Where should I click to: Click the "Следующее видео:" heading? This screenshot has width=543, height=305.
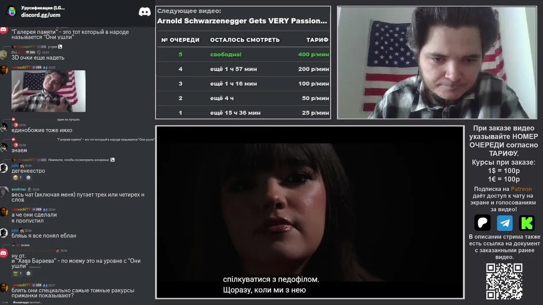[x=189, y=11]
